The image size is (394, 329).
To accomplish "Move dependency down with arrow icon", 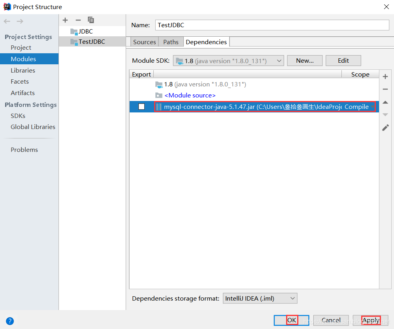I will click(385, 115).
